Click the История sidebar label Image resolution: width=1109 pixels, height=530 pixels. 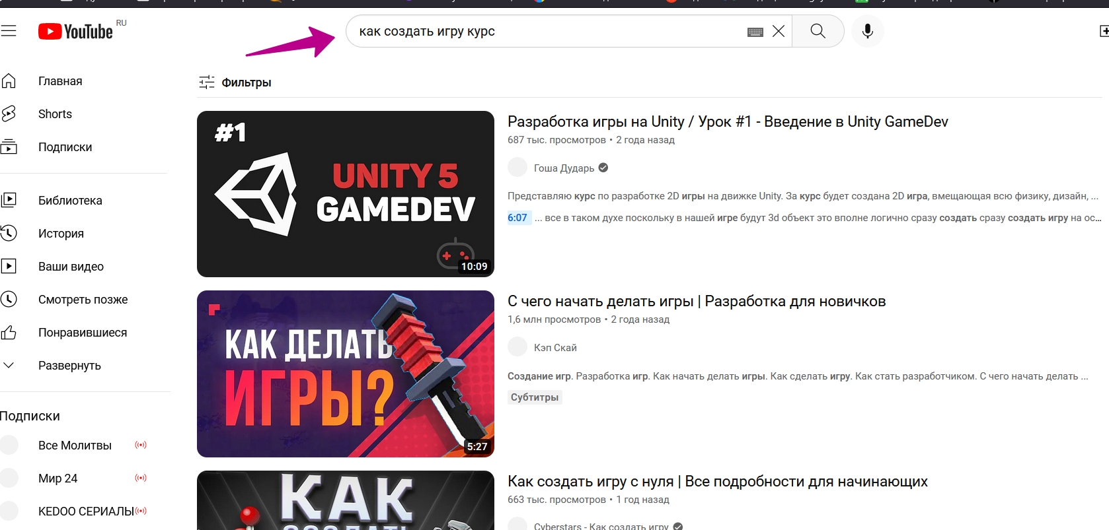click(61, 233)
